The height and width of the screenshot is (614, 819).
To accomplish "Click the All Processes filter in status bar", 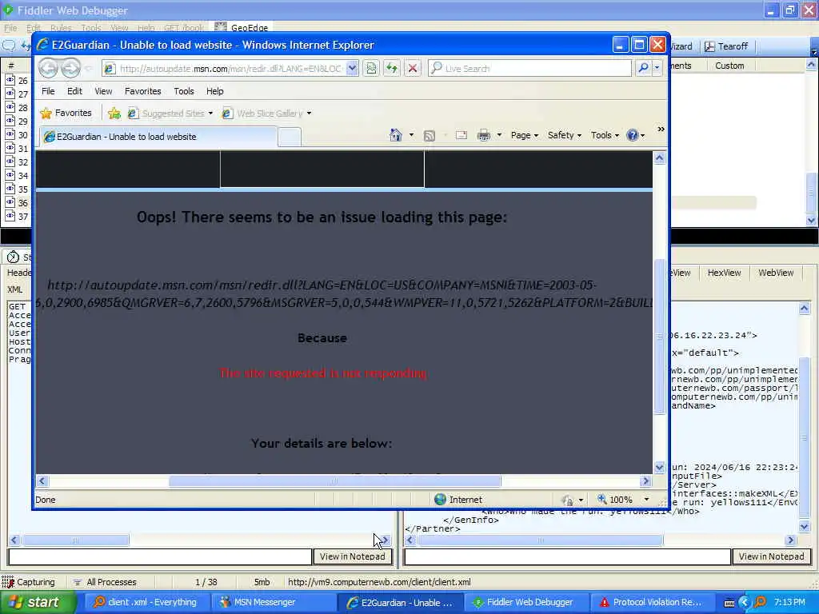I will pos(105,582).
